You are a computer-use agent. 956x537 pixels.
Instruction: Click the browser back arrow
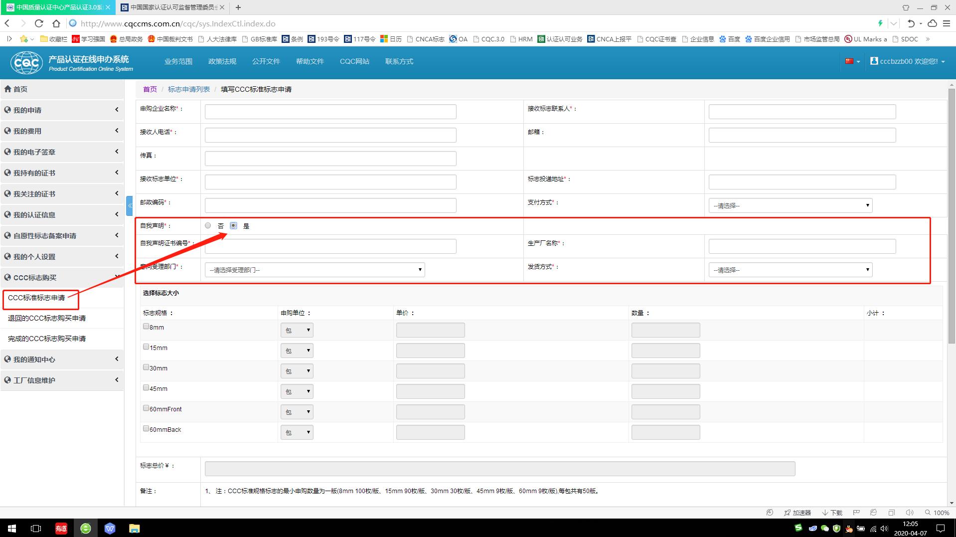pyautogui.click(x=7, y=23)
